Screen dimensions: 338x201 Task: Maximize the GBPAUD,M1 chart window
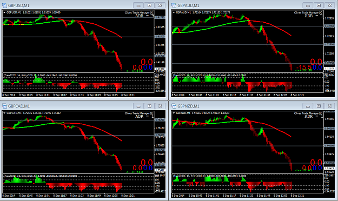319,5
